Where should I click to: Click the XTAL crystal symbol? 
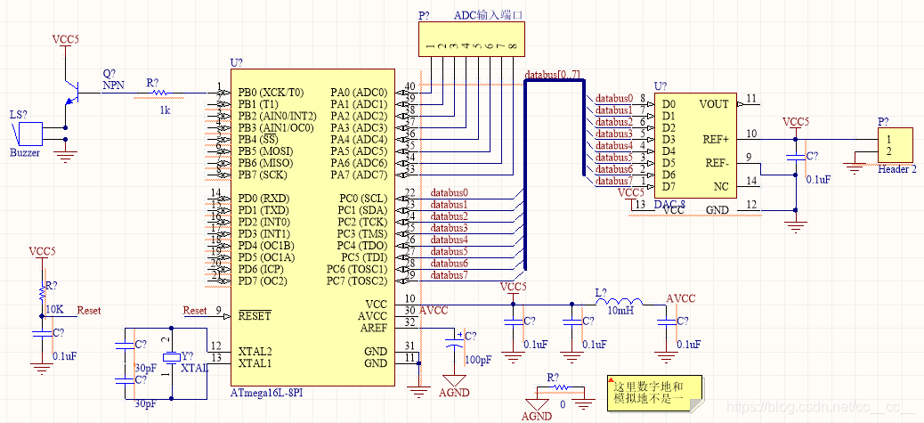[x=171, y=357]
